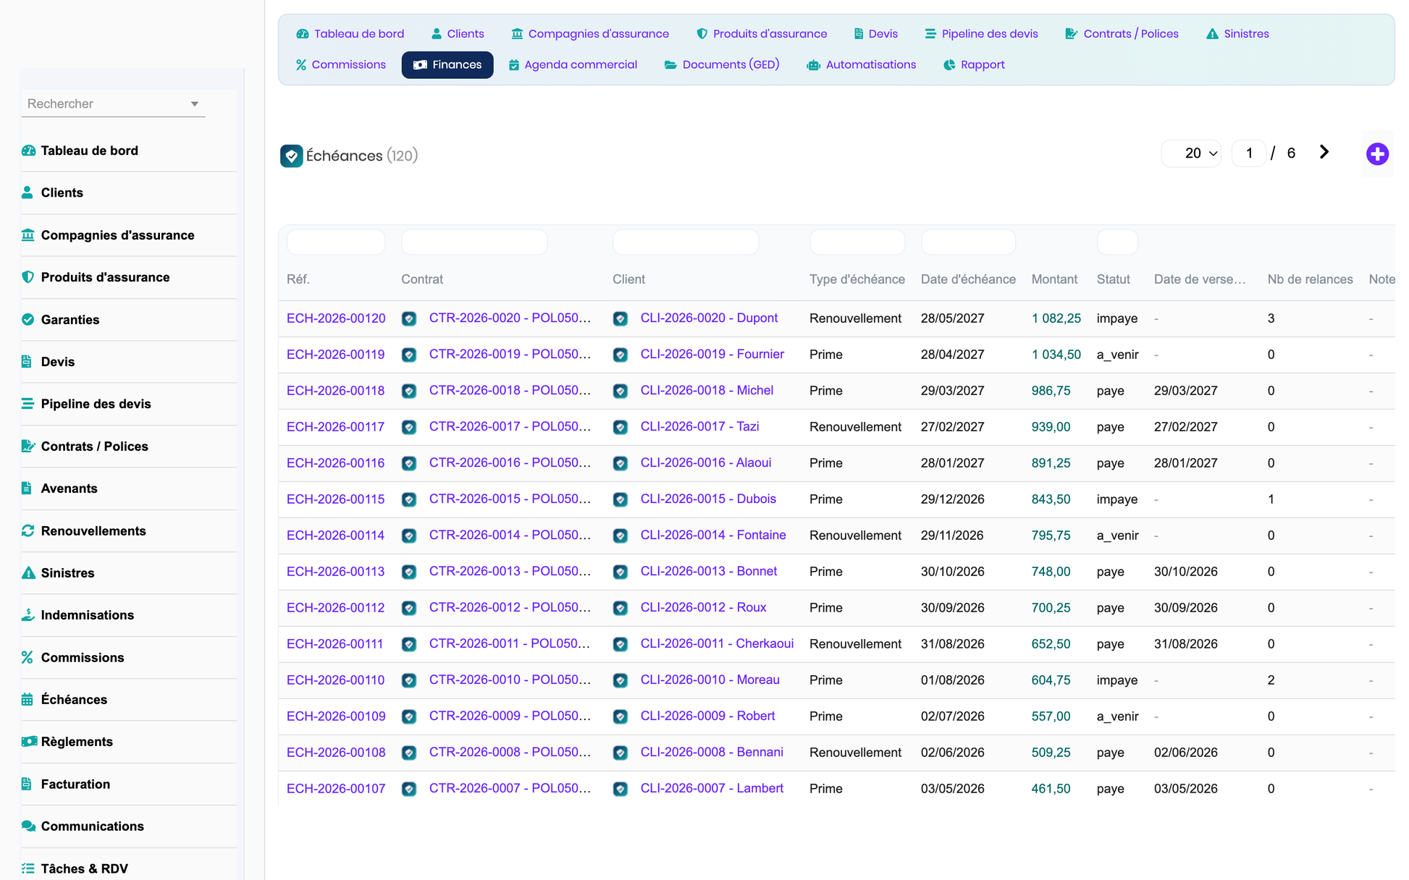Click amount 509,25 in Bennani row
This screenshot has width=1409, height=880.
pos(1051,753)
